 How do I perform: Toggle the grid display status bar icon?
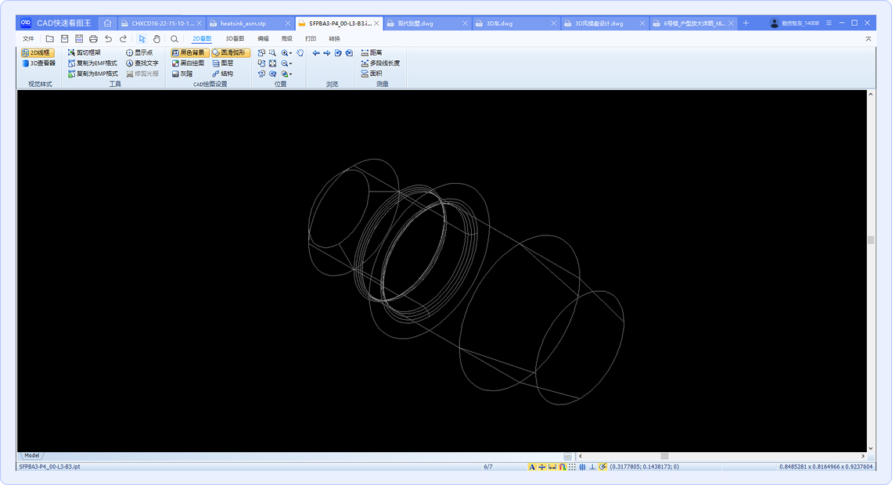click(582, 467)
